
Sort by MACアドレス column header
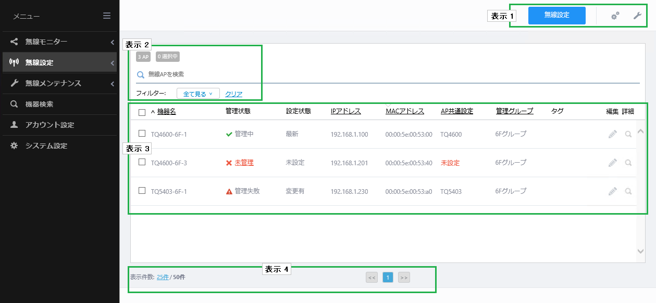click(x=405, y=111)
